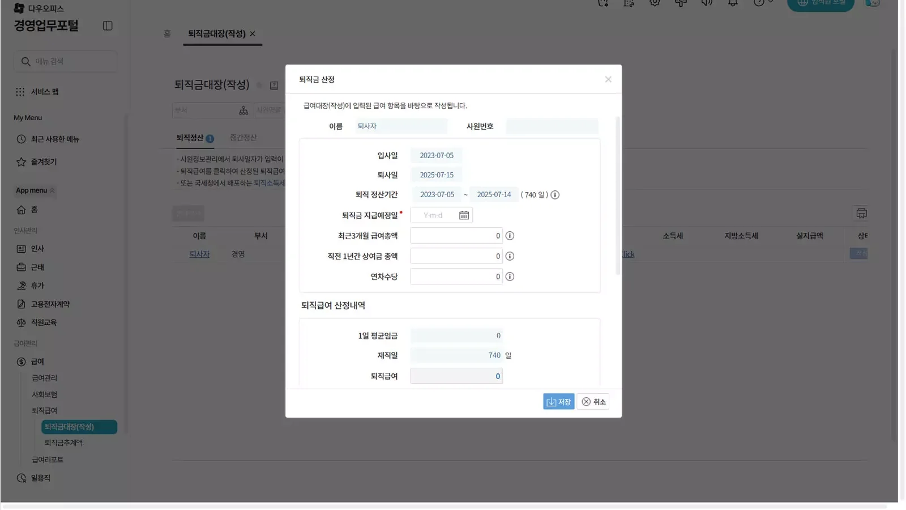The height and width of the screenshot is (510, 906).
Task: Open calendar picker for 퇴직금 지급예정일
Action: point(464,215)
